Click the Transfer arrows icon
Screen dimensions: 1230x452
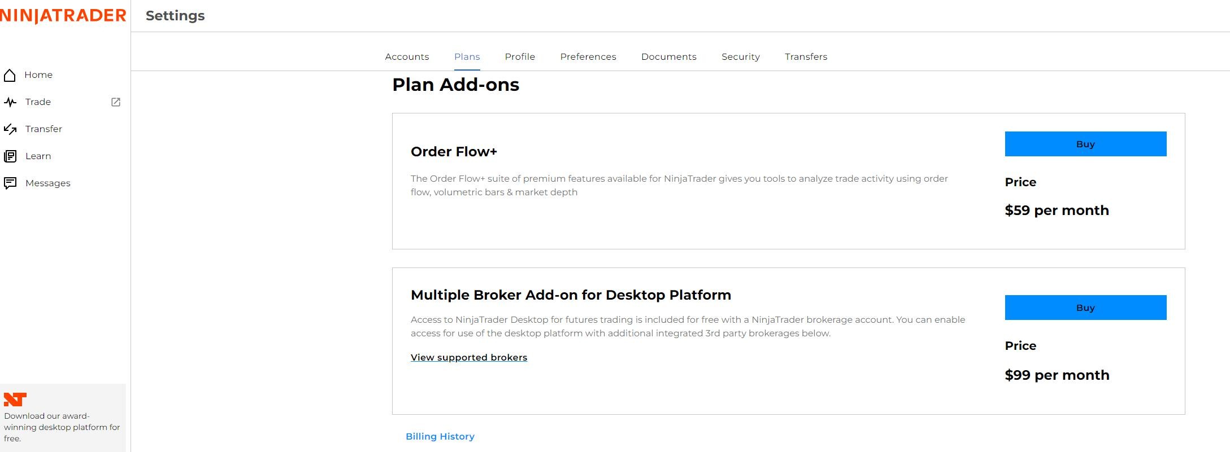[10, 129]
